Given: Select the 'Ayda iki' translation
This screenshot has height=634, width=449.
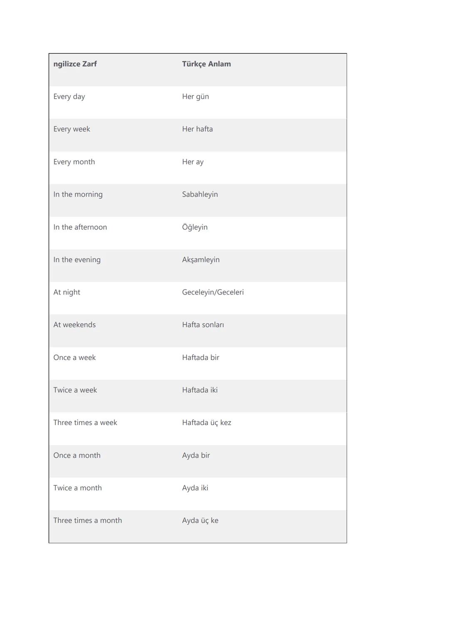Looking at the screenshot, I should coord(195,488).
